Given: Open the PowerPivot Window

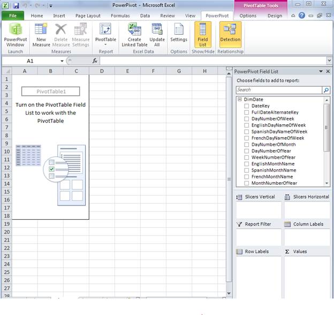Looking at the screenshot, I should coord(16,35).
